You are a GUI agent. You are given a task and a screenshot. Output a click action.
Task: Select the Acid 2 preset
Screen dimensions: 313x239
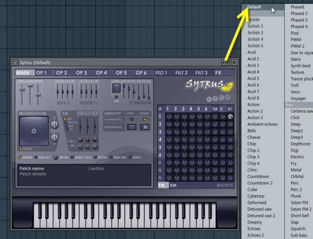pyautogui.click(x=253, y=59)
